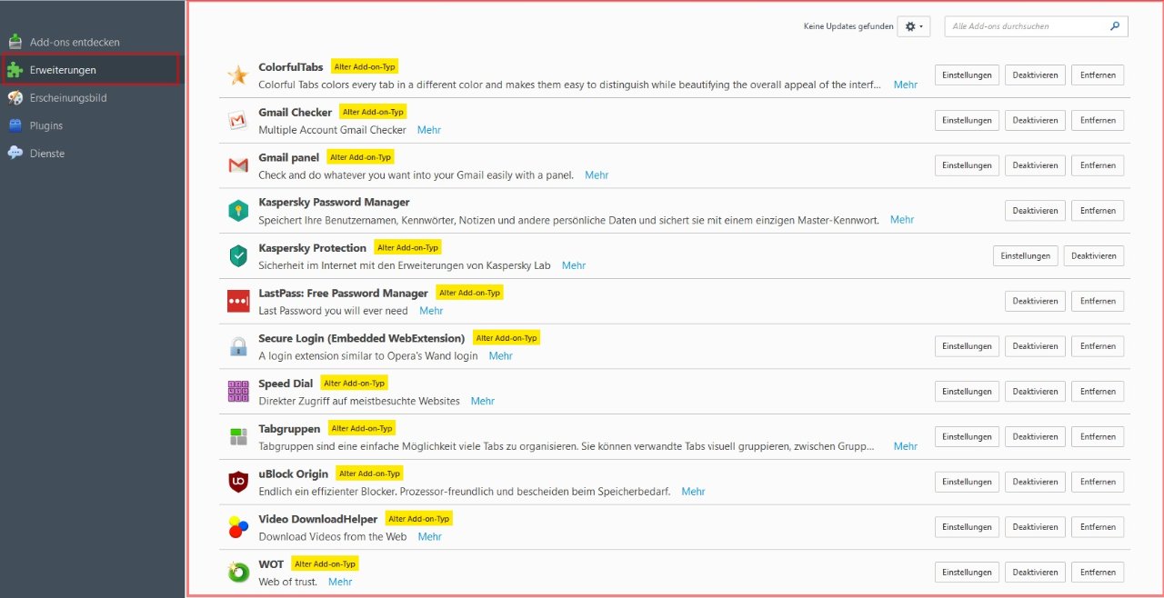Open Einstellungen for Speed Dial
1164x598 pixels.
click(967, 391)
